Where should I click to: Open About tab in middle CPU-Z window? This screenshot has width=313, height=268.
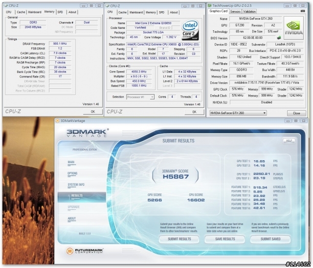[x=174, y=12]
